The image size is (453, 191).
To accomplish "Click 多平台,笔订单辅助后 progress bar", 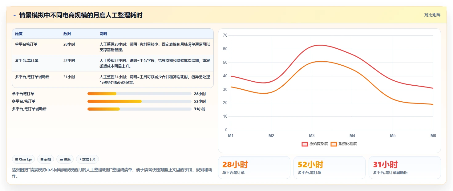I will click(x=140, y=109).
